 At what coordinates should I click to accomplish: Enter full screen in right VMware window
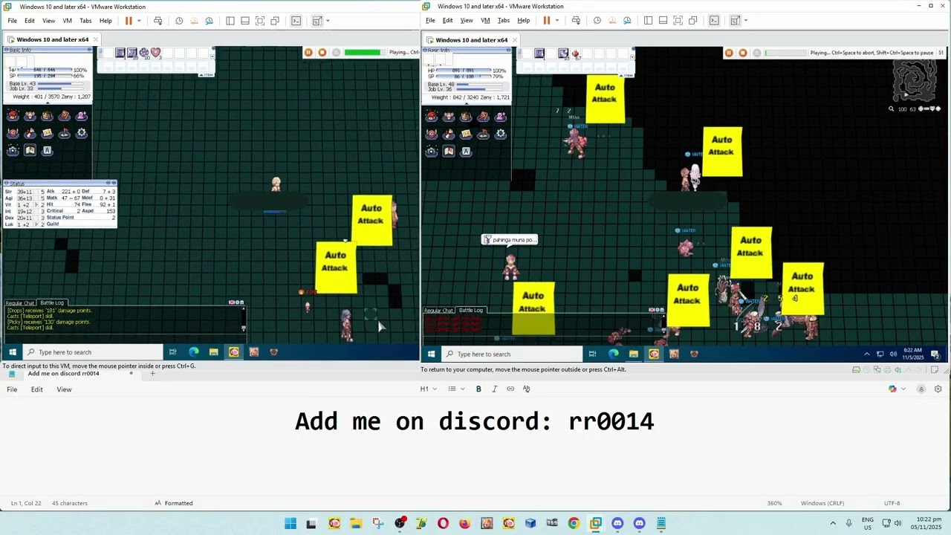(678, 20)
